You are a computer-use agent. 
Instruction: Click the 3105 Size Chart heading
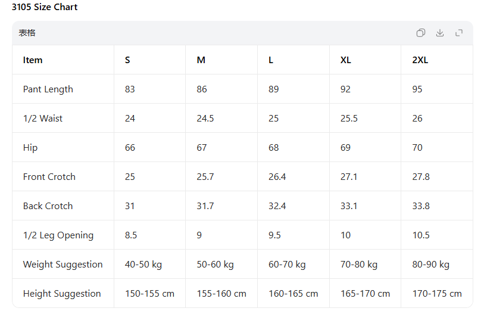pos(45,7)
